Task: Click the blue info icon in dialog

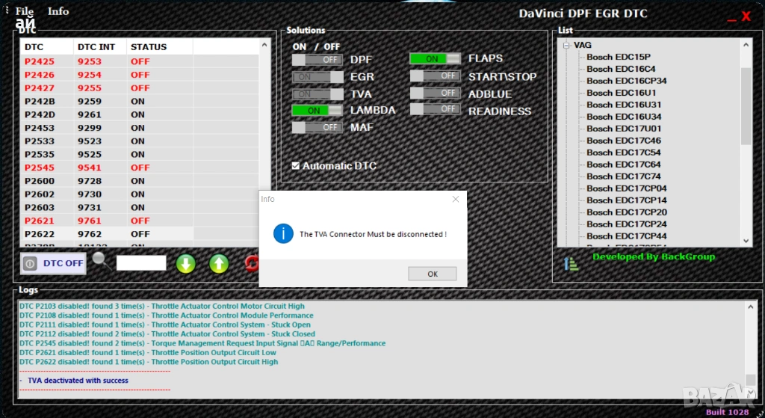Action: point(283,233)
